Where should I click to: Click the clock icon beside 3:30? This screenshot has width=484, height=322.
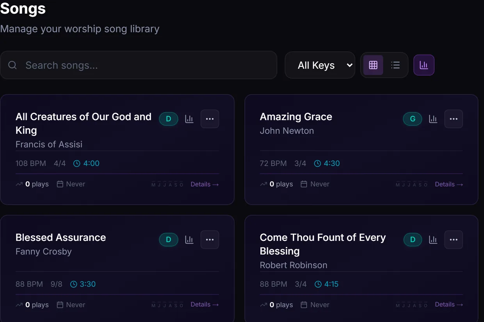coord(73,284)
